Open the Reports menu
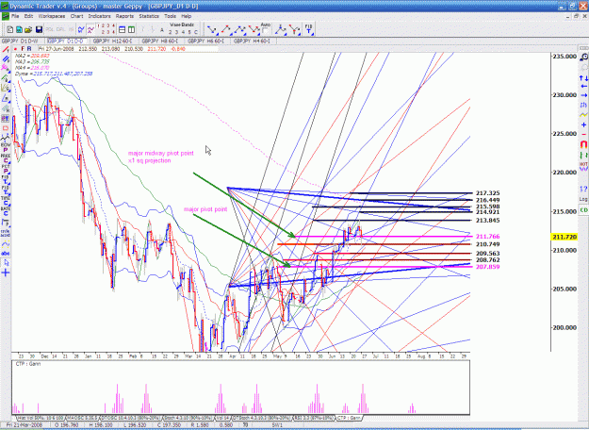This screenshot has width=589, height=430. (124, 16)
